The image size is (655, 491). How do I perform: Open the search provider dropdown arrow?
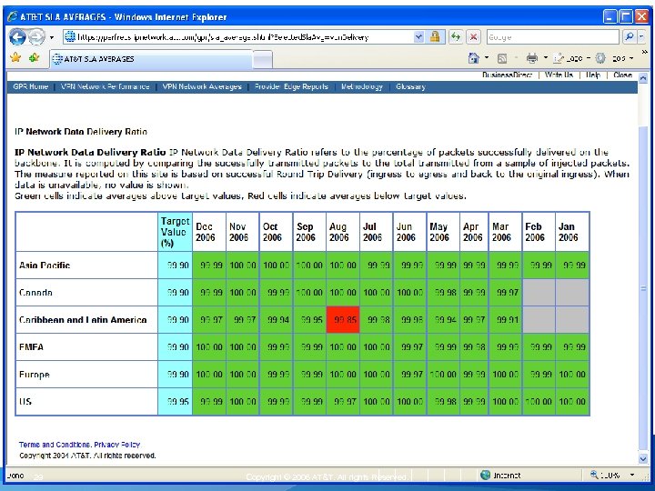click(x=641, y=36)
